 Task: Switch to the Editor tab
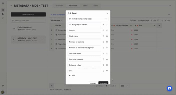point(85,6)
